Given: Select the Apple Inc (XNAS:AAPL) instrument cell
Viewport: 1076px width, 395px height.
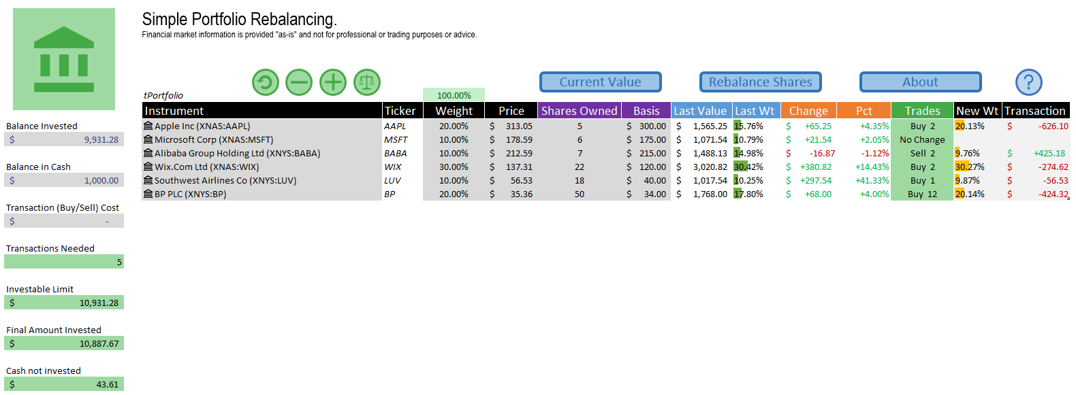Looking at the screenshot, I should click(262, 126).
